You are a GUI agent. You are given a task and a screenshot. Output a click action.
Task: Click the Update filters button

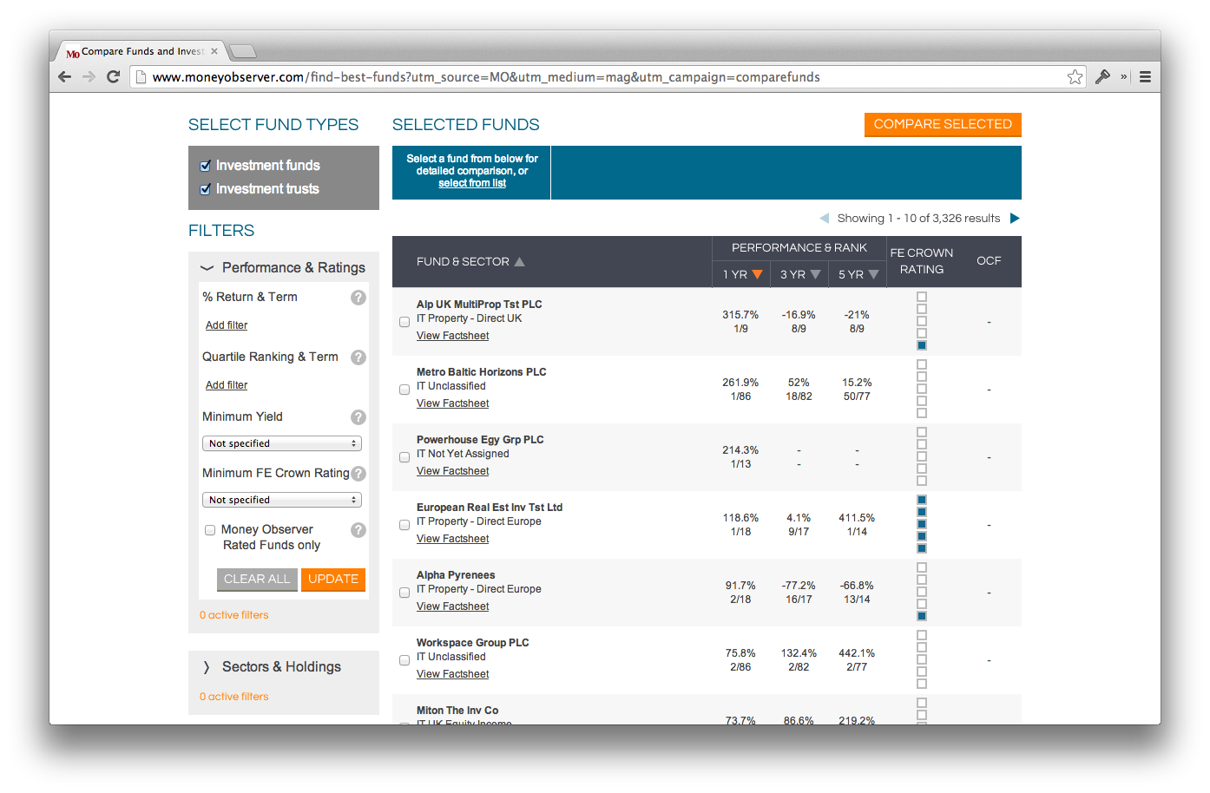coord(333,579)
